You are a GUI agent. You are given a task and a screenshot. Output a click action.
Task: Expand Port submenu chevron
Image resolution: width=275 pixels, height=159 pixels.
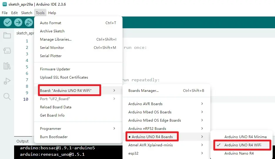click(x=114, y=99)
